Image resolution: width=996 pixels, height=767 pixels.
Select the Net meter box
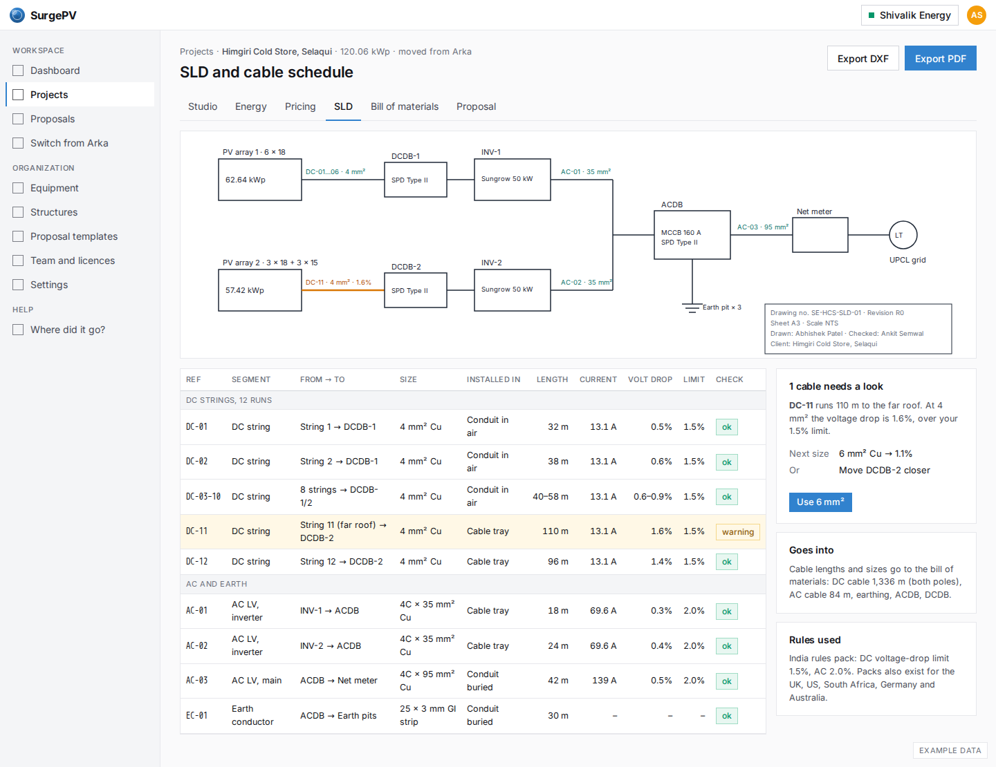pos(820,235)
